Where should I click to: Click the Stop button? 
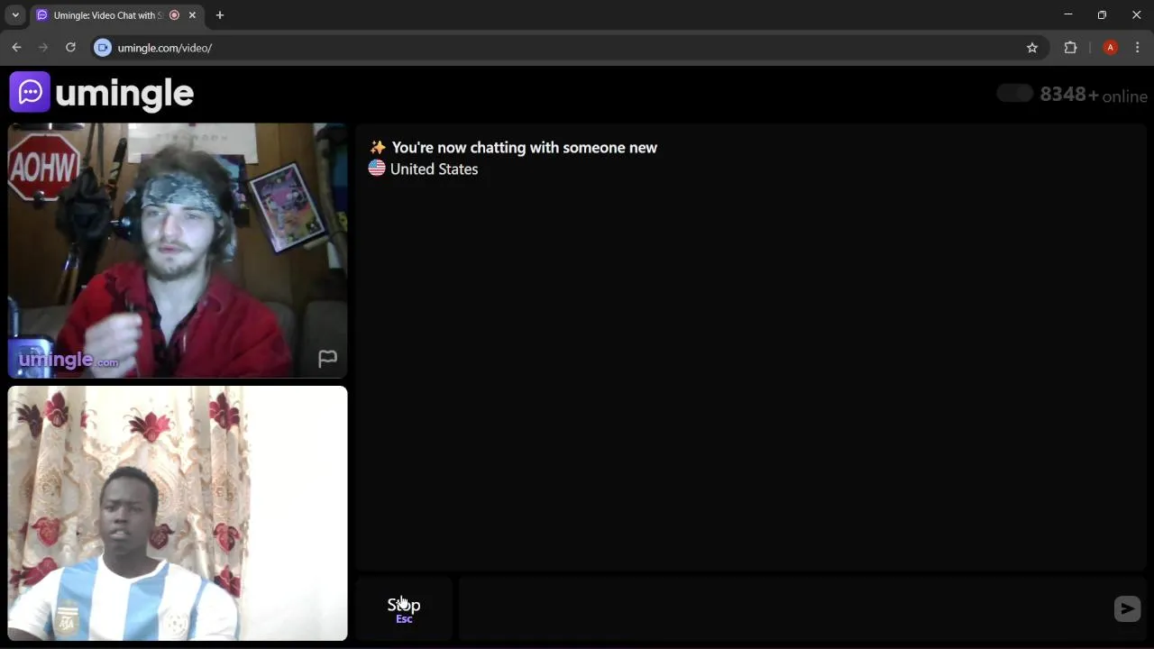point(404,609)
